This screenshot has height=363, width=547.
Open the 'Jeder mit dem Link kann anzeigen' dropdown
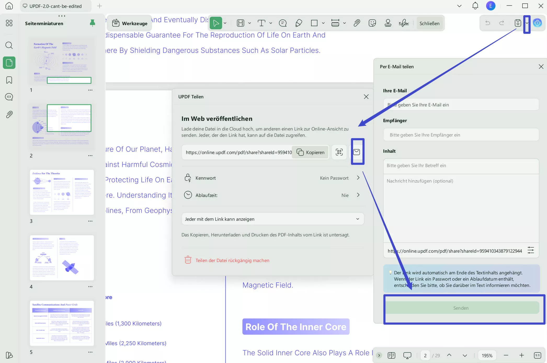273,219
